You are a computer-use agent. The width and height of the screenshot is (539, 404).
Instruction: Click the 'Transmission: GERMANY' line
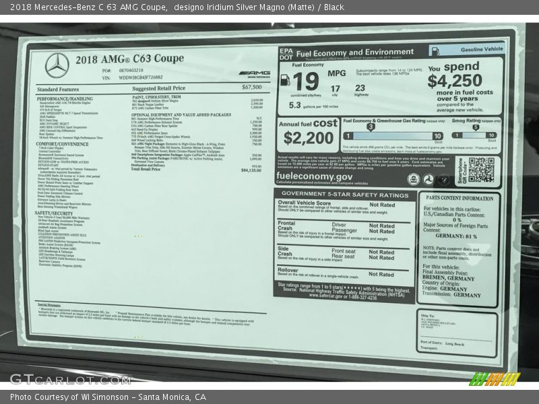click(451, 294)
